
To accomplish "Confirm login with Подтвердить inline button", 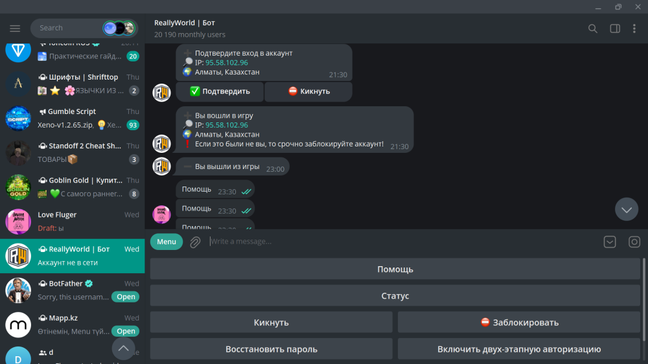I will click(220, 91).
